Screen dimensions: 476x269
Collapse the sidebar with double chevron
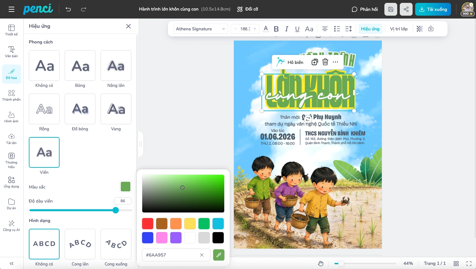pos(12,264)
